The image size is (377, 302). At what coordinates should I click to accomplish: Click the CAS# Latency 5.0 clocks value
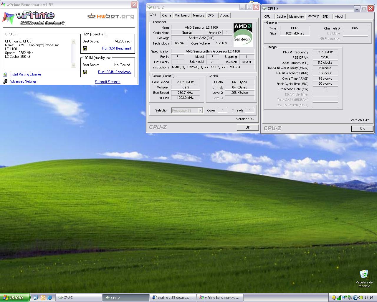pyautogui.click(x=325, y=63)
